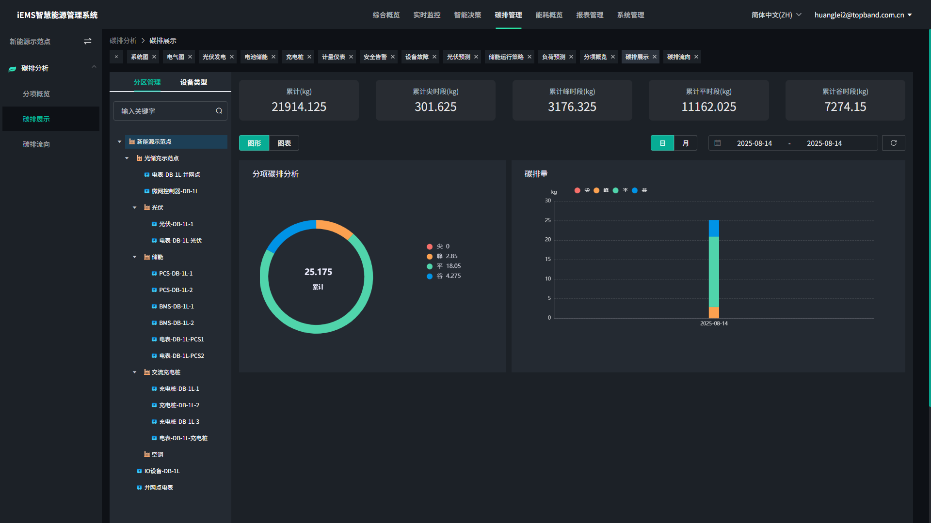
Task: Click the building icon beside 光储充示范点
Action: coord(139,158)
